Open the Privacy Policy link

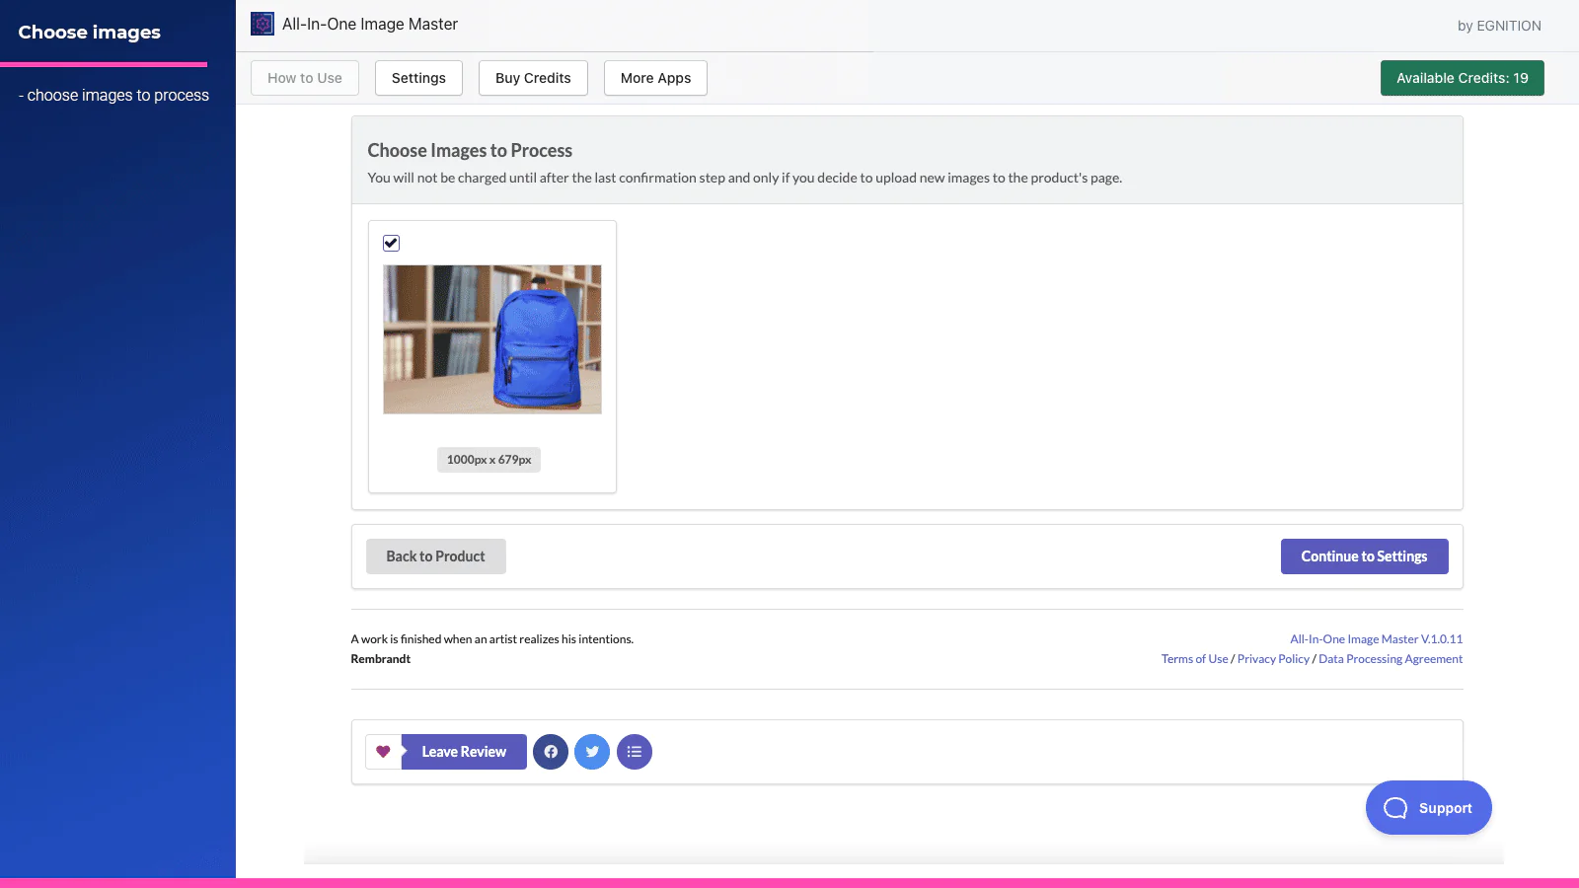pos(1273,659)
